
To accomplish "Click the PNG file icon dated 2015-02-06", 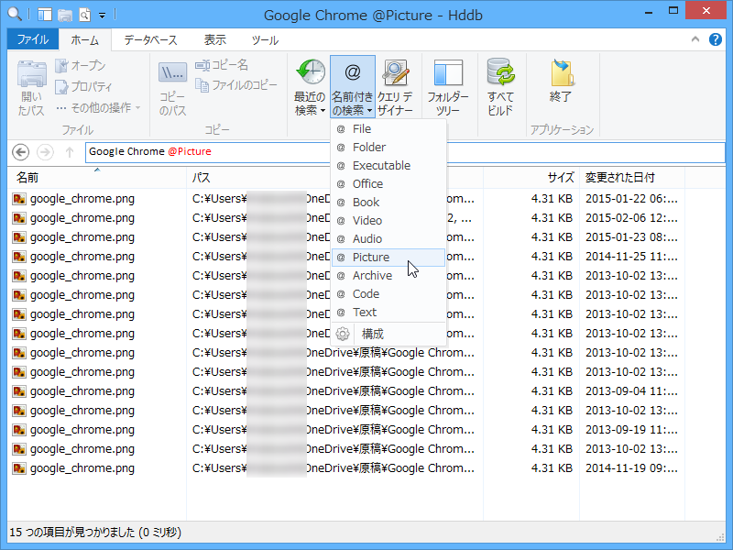I will pyautogui.click(x=19, y=218).
